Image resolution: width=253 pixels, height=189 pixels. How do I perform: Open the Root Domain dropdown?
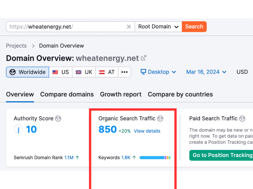[158, 27]
